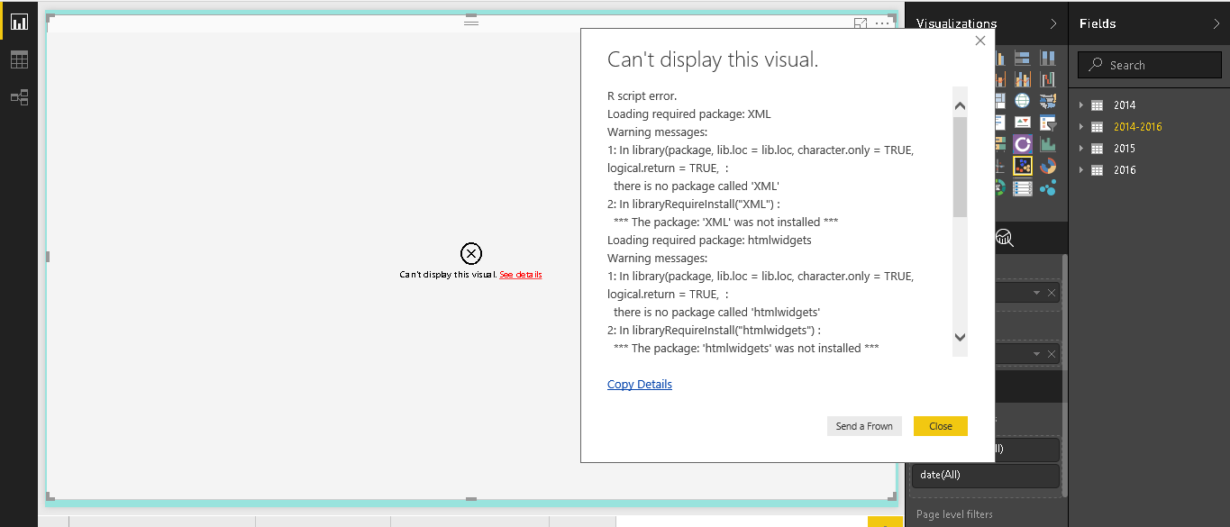Click the error X icon in the visual
1230x527 pixels.
[470, 253]
